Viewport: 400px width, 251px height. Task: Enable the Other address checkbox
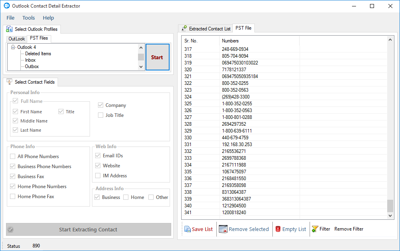pos(151,197)
